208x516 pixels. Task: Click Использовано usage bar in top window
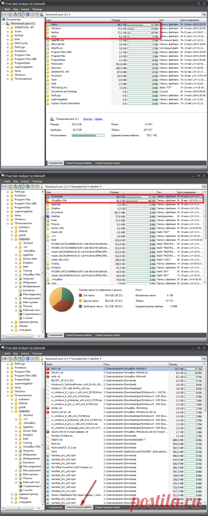pyautogui.click(x=88, y=135)
